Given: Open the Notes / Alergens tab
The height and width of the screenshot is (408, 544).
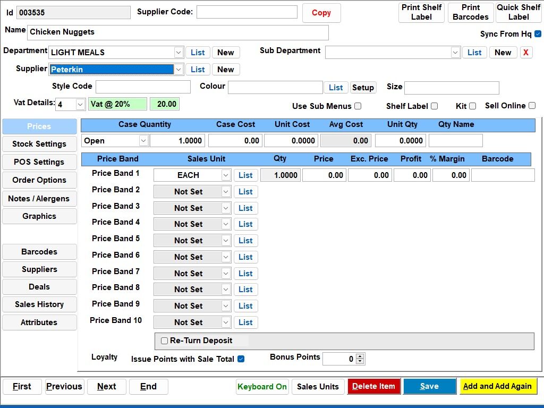Looking at the screenshot, I should [39, 199].
